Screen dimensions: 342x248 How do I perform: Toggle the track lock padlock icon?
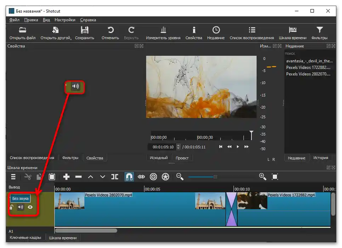[x=12, y=207]
